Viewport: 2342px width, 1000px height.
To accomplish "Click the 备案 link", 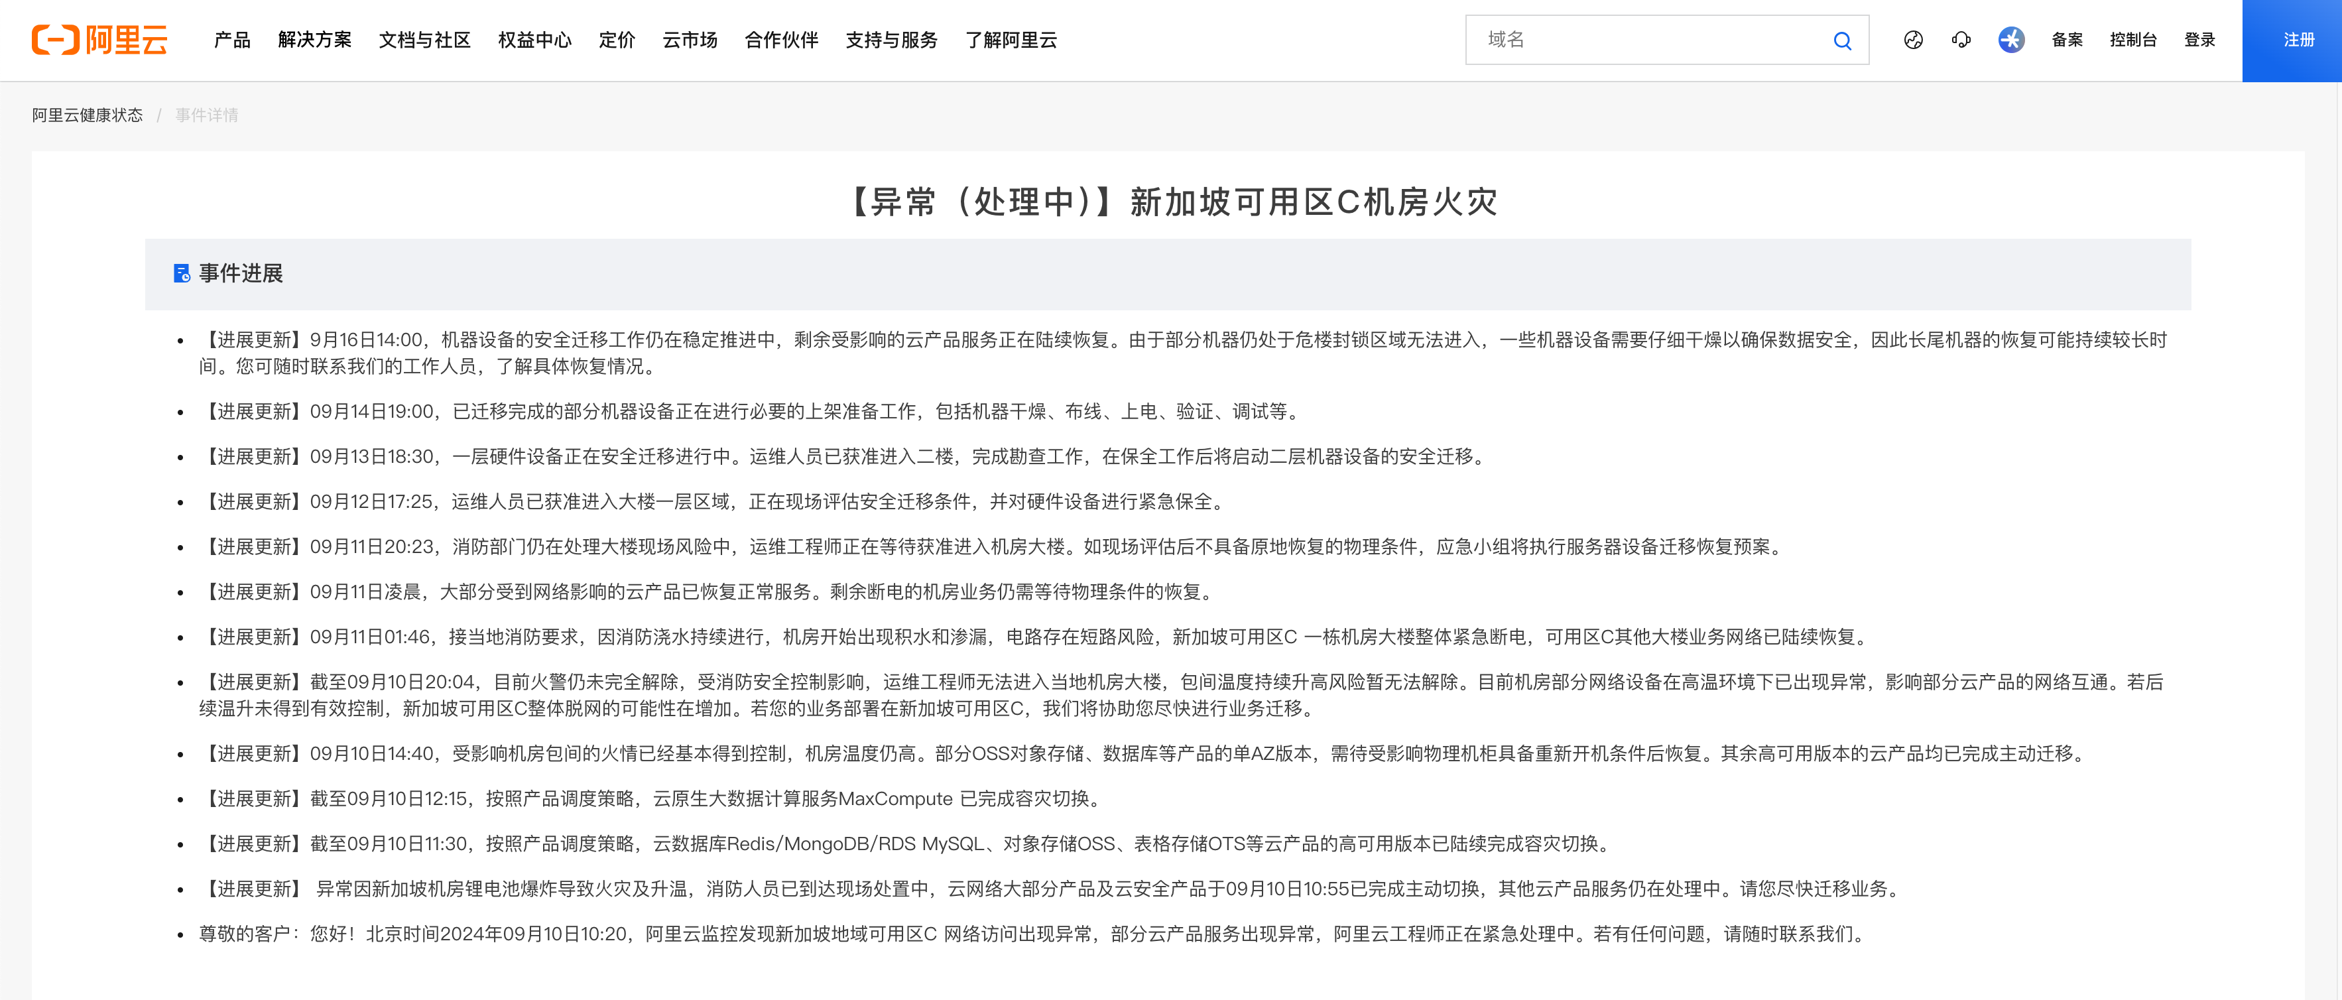I will point(2067,40).
